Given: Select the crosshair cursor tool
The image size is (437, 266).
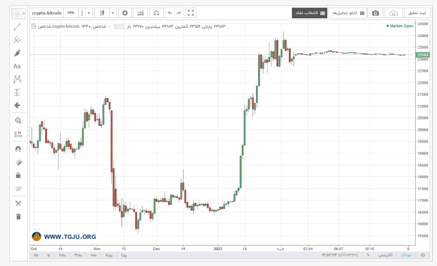Looking at the screenshot, I should 17,14.
